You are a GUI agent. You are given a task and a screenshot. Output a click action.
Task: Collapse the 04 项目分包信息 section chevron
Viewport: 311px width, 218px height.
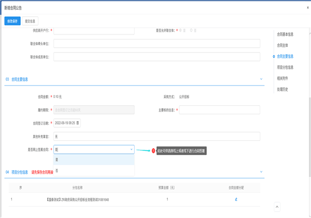(x=261, y=172)
